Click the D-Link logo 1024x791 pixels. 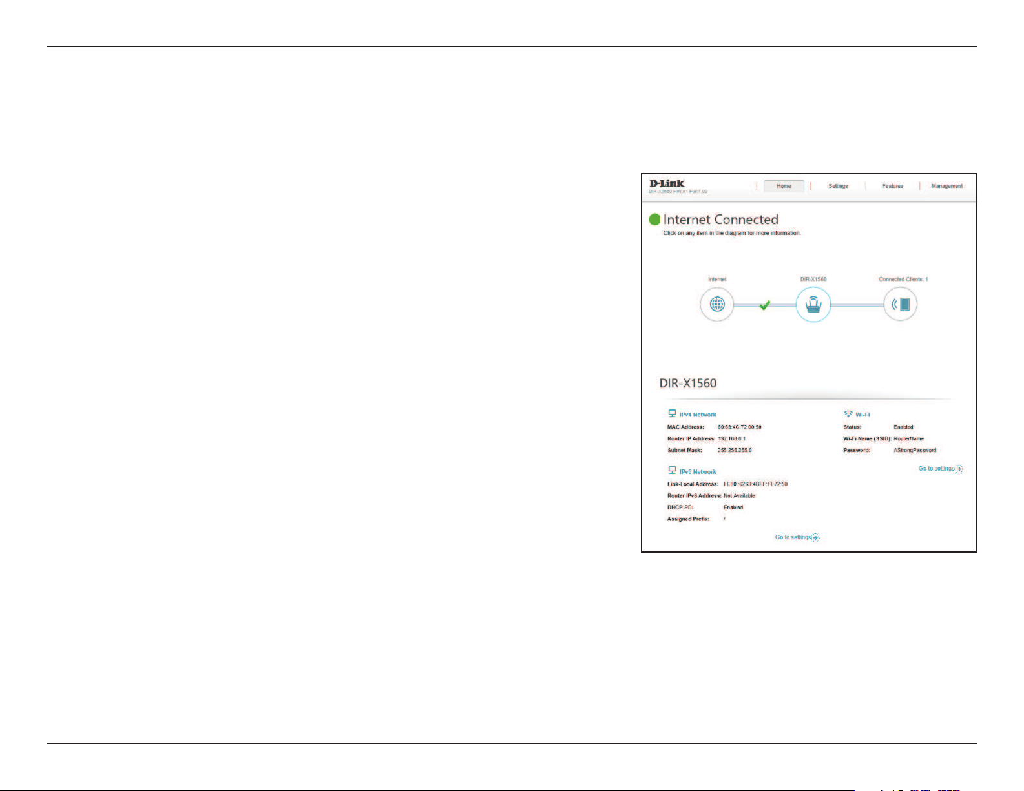(667, 183)
